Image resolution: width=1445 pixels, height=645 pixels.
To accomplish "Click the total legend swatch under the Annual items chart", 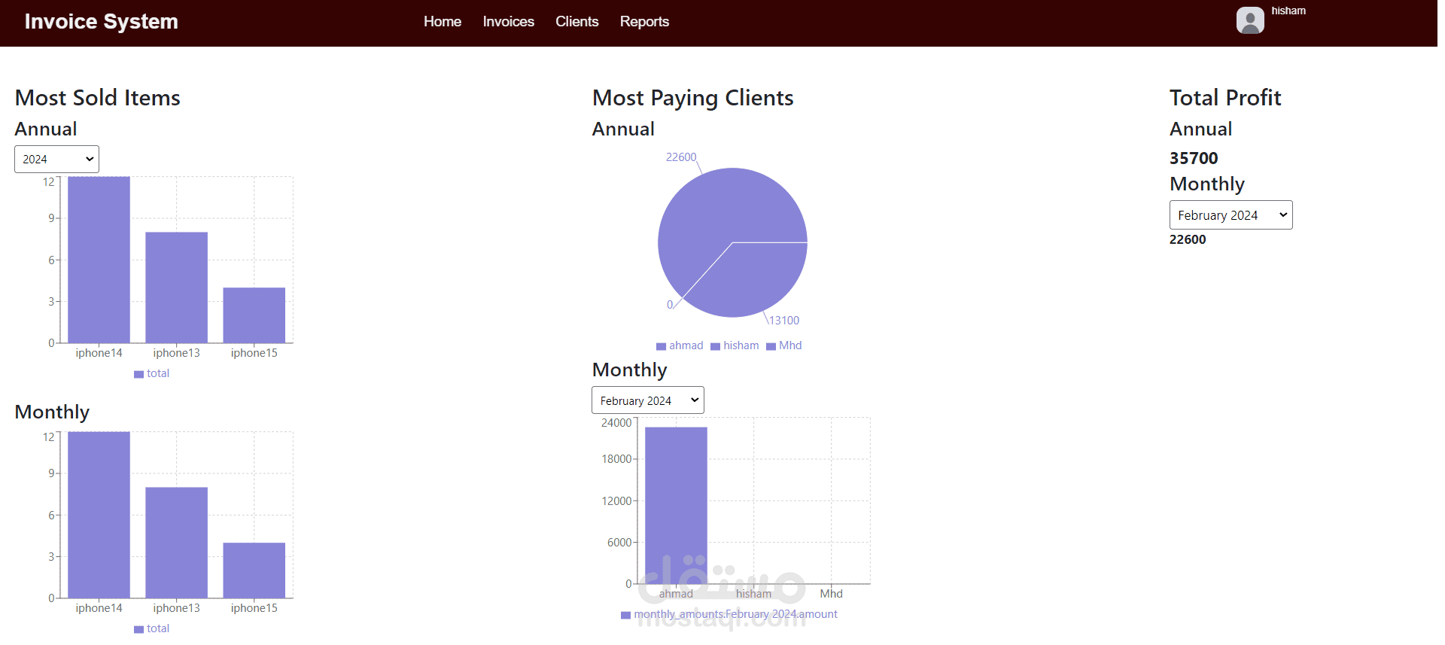I will (138, 374).
